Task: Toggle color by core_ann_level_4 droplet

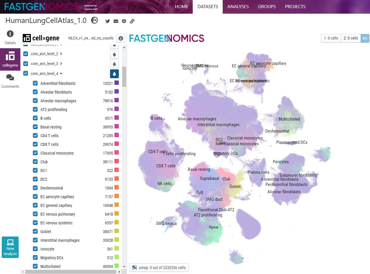Action: click(x=114, y=74)
